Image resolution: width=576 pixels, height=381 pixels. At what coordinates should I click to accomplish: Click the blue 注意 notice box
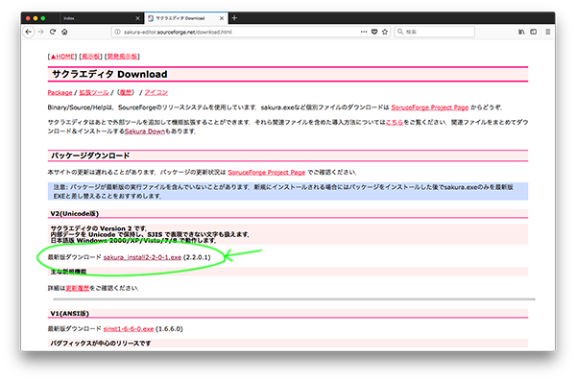pyautogui.click(x=288, y=191)
